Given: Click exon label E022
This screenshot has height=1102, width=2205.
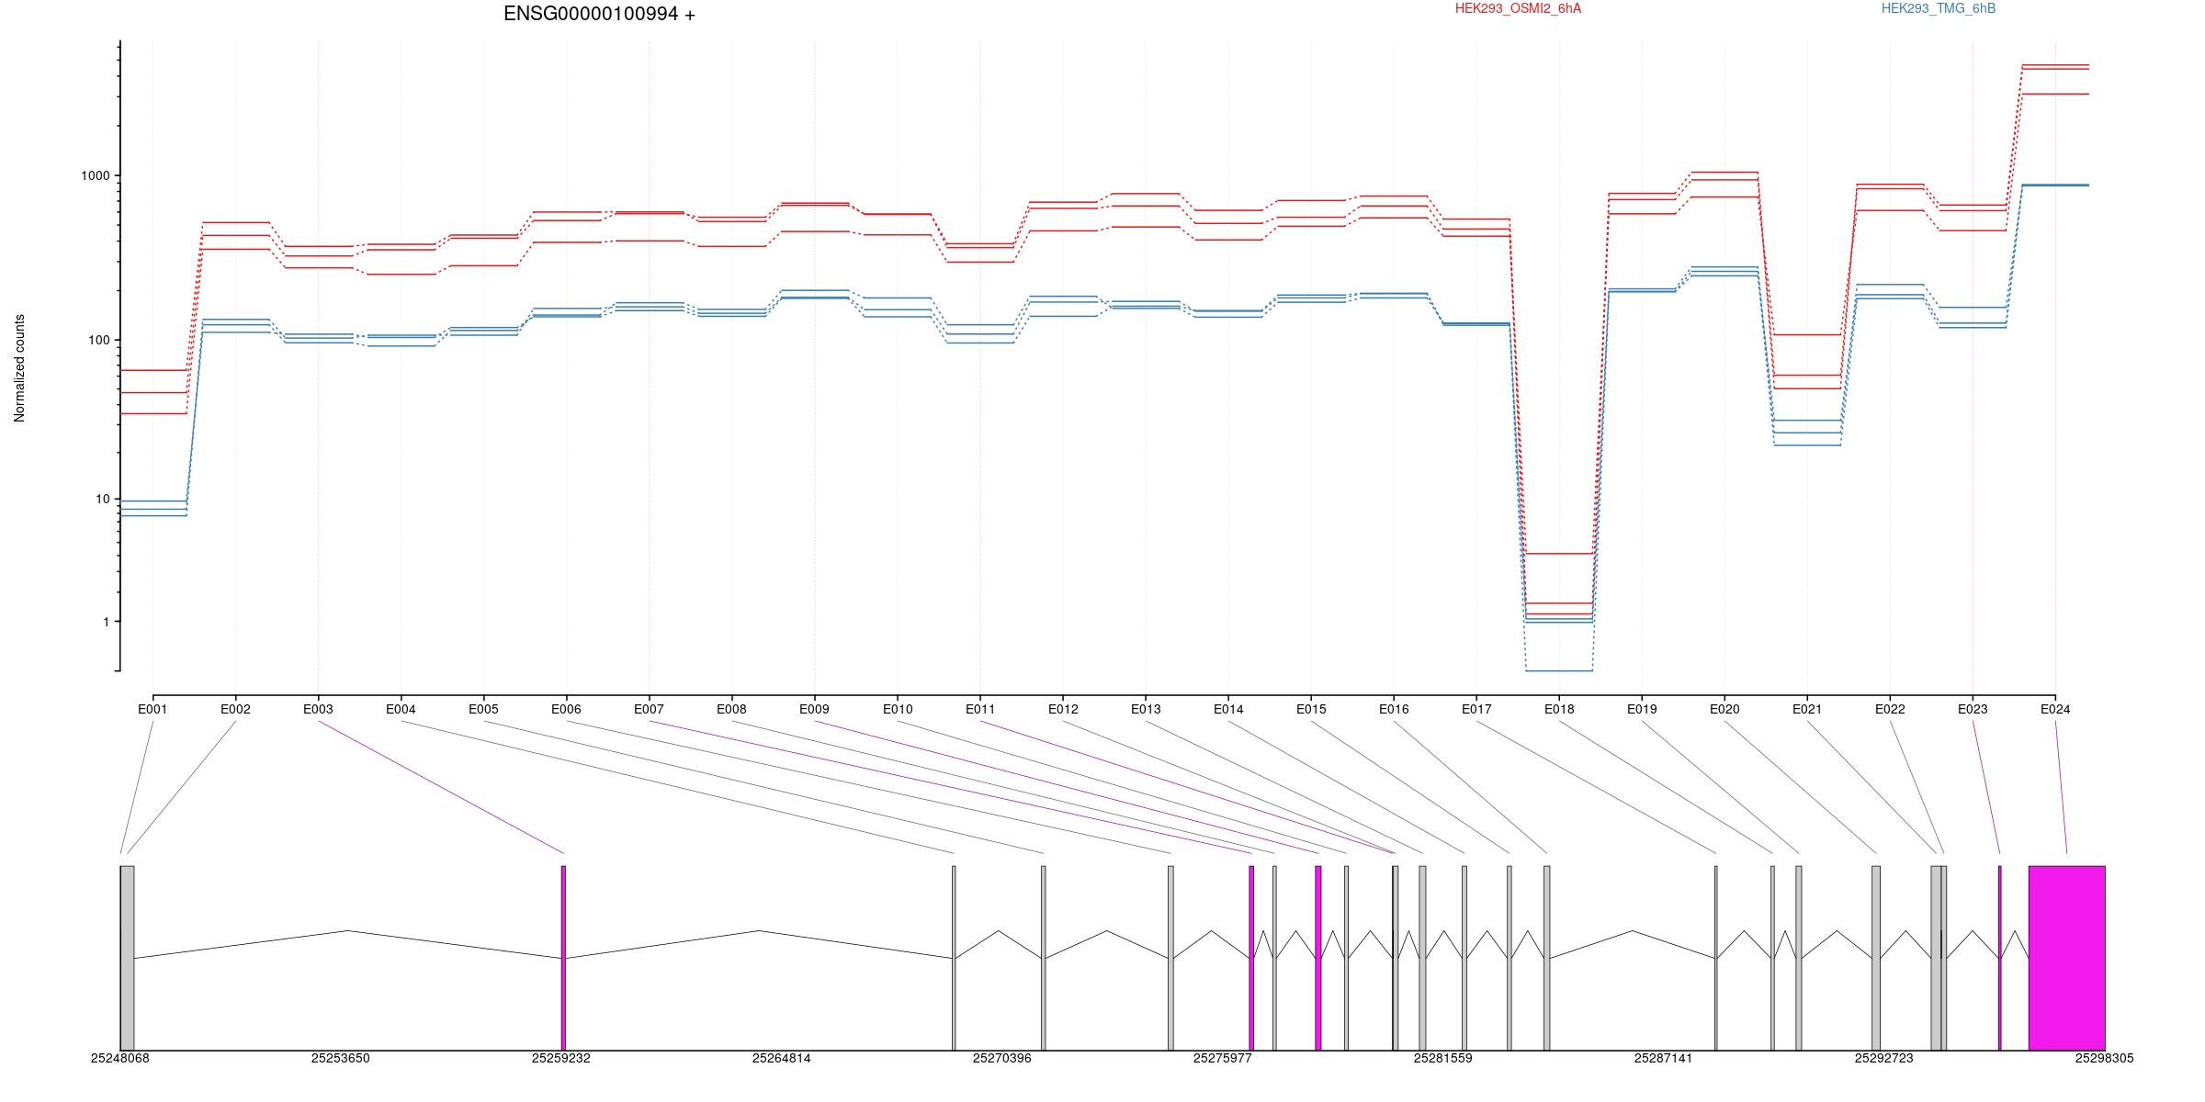Looking at the screenshot, I should (x=1890, y=709).
